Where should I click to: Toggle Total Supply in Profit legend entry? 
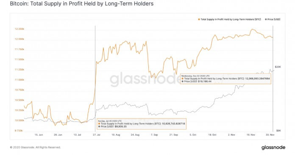coord(229,20)
